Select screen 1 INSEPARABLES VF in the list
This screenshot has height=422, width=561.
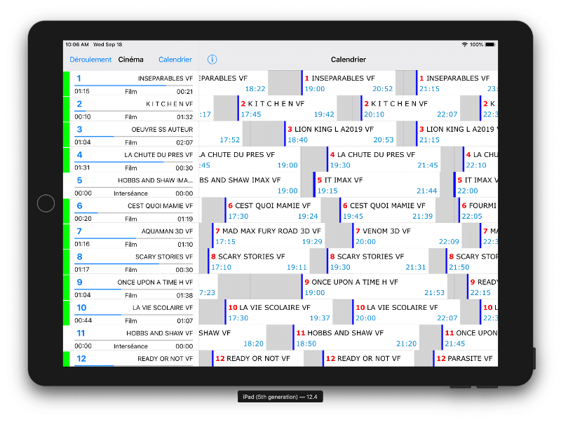131,83
